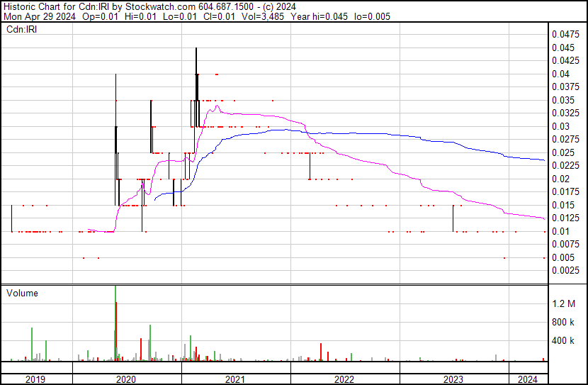Click the lo=0.005 header value
The image size is (588, 385).
tap(372, 16)
